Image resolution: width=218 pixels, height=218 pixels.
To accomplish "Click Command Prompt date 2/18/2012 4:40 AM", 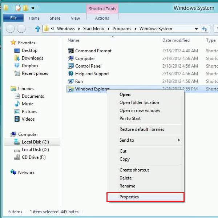I will [x=180, y=51].
